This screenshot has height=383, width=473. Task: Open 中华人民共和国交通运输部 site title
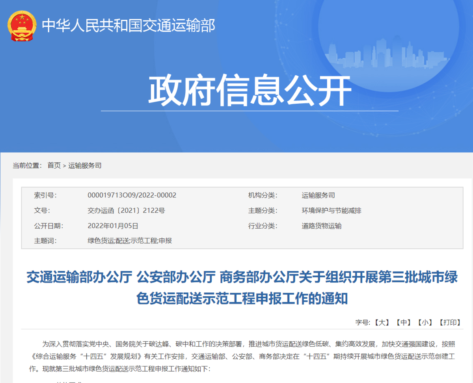point(128,26)
